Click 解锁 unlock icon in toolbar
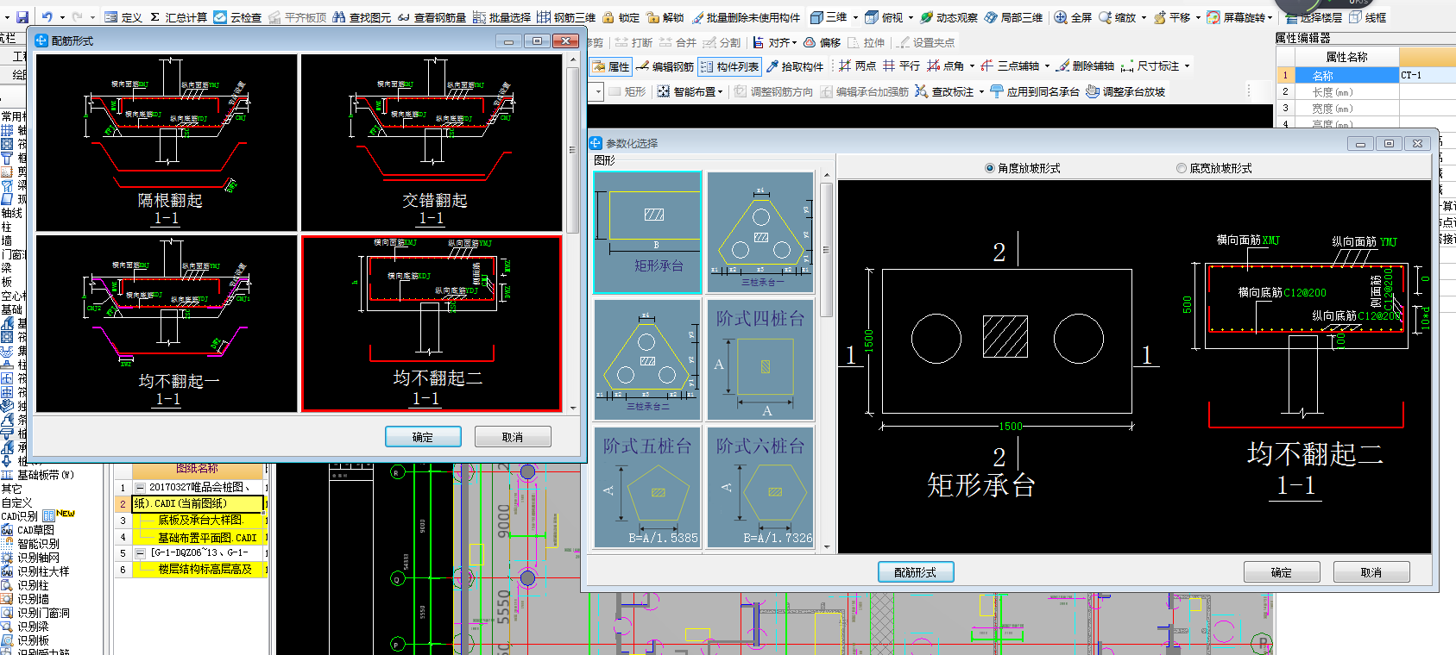 tap(665, 16)
